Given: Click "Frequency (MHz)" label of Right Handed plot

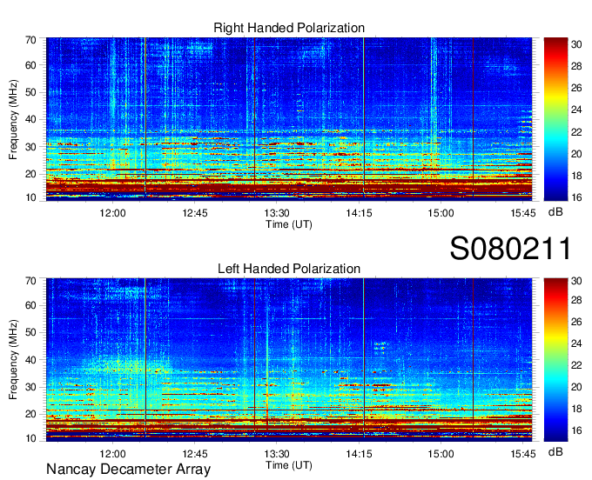Looking at the screenshot, I should [x=13, y=119].
